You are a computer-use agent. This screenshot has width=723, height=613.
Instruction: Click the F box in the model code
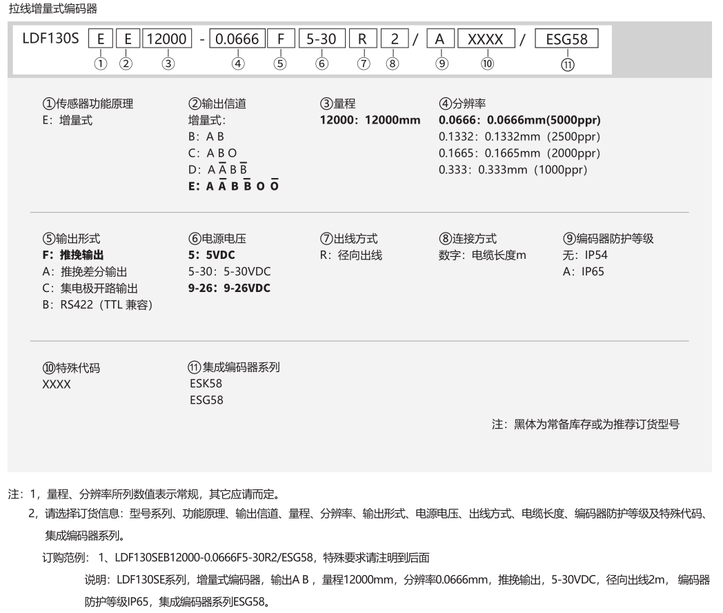281,39
